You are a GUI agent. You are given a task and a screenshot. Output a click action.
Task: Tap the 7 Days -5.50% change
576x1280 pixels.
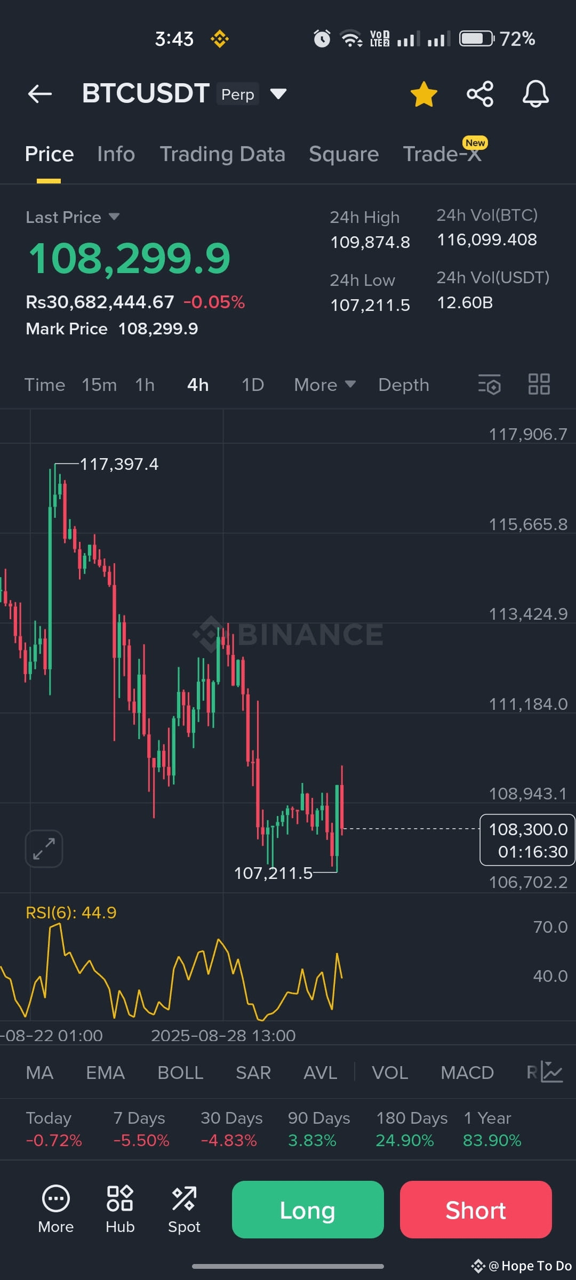[x=141, y=1129]
